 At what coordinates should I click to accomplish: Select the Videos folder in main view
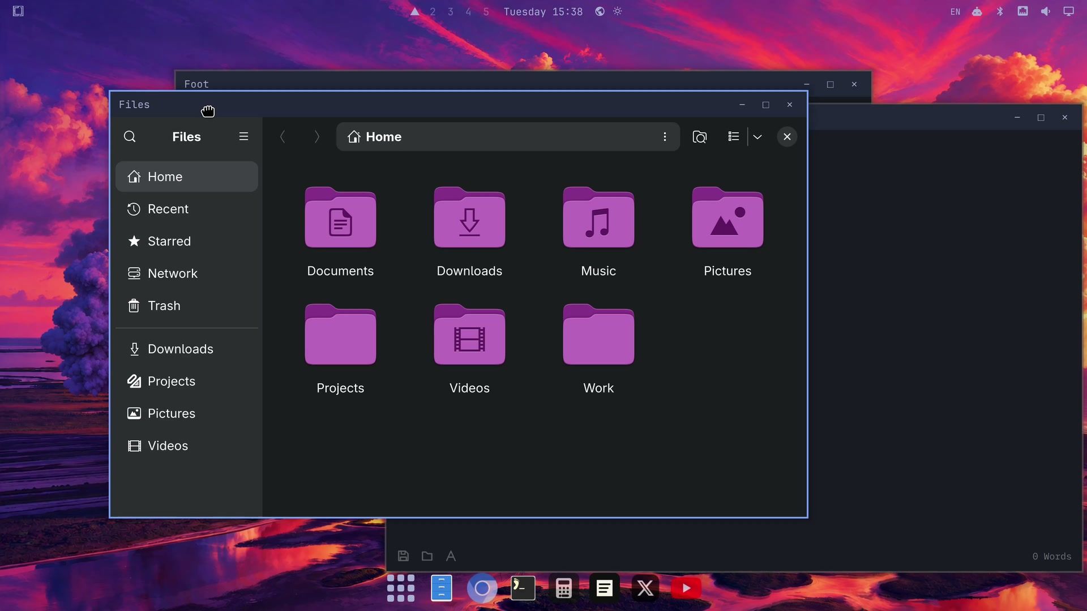(x=469, y=335)
